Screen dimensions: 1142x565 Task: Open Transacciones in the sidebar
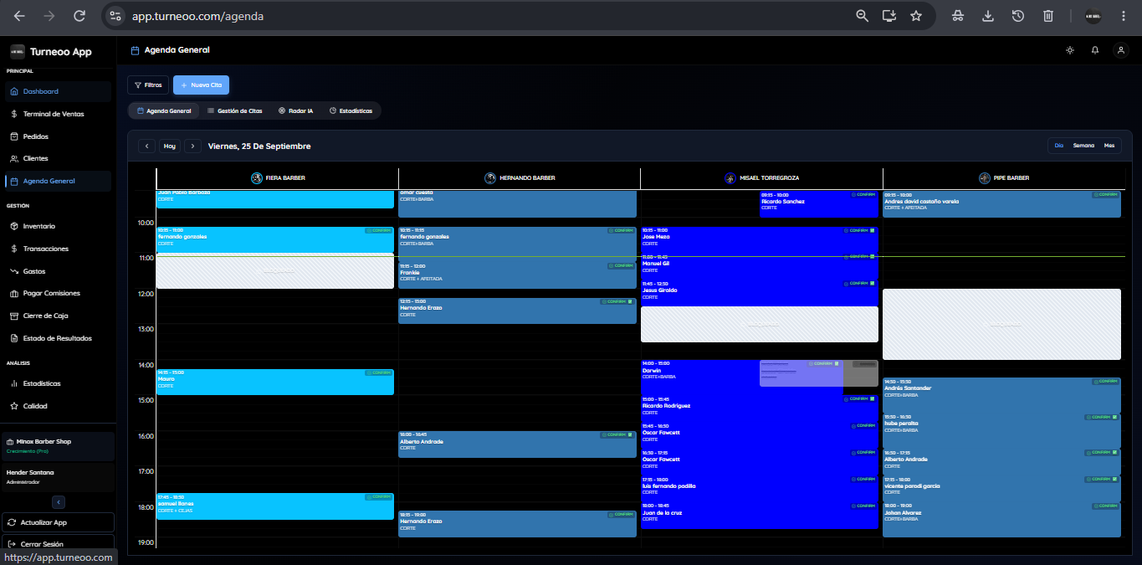57,249
